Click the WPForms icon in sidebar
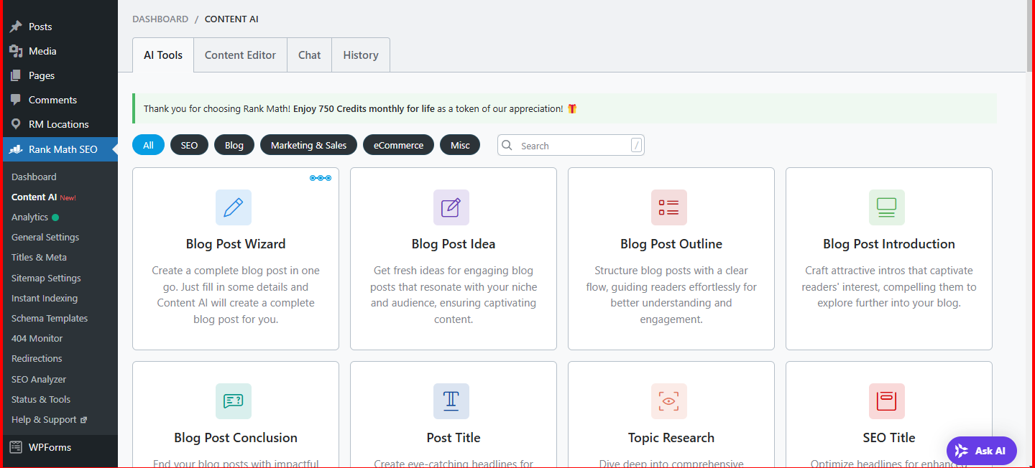 pos(16,447)
